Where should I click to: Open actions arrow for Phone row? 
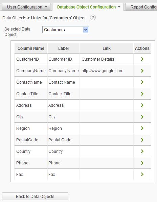click(142, 163)
